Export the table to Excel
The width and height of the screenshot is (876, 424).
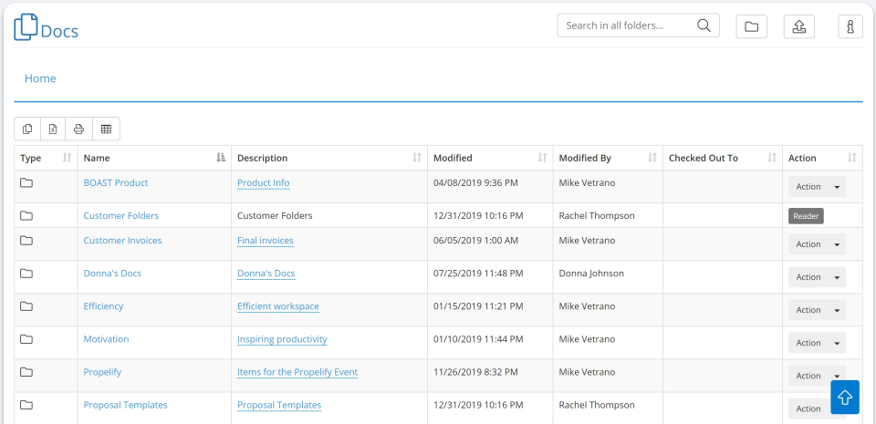[53, 129]
